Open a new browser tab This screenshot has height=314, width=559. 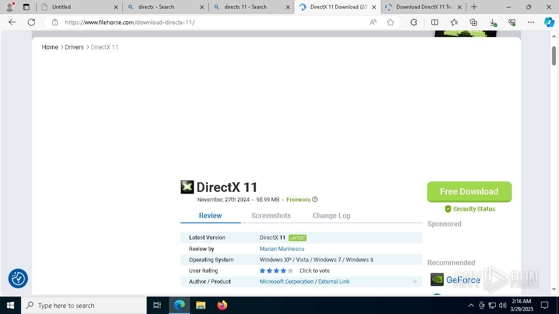pyautogui.click(x=474, y=7)
